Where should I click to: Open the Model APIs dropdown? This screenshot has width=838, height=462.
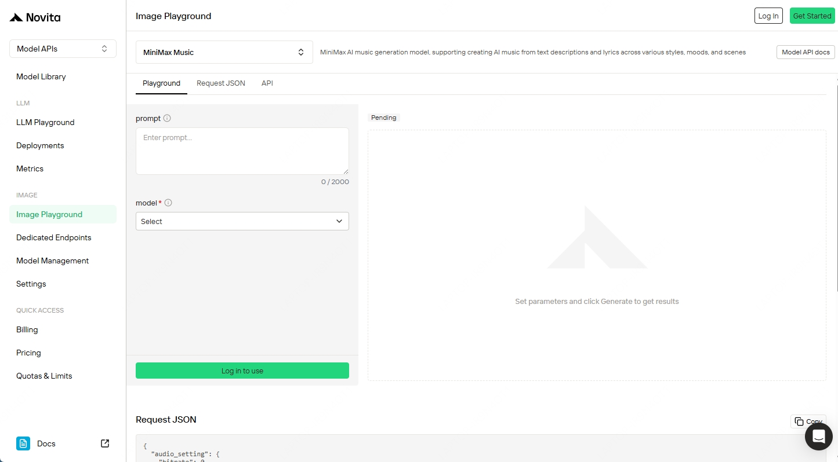63,49
